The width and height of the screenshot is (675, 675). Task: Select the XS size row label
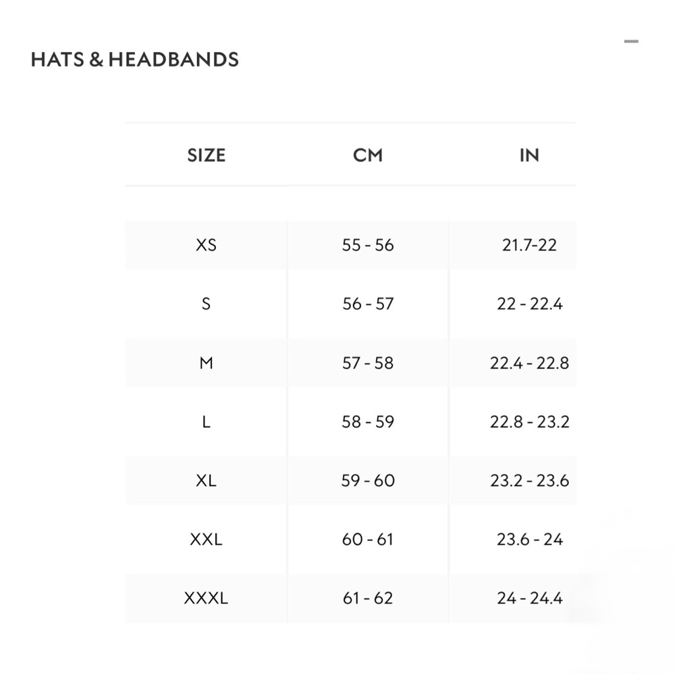coord(206,245)
